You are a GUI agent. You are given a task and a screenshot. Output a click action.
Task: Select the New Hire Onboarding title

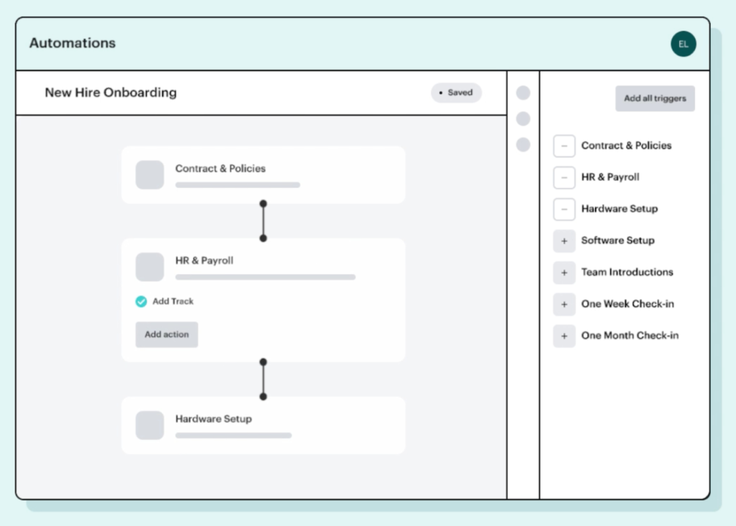pos(111,93)
